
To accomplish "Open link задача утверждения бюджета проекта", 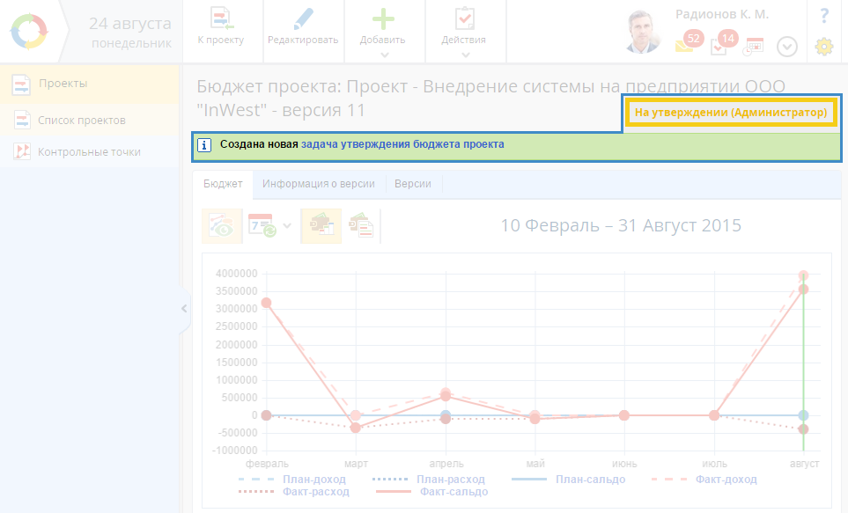I will pos(402,144).
